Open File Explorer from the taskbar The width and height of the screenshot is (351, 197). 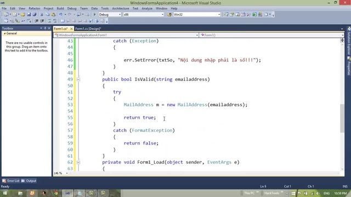point(20,193)
